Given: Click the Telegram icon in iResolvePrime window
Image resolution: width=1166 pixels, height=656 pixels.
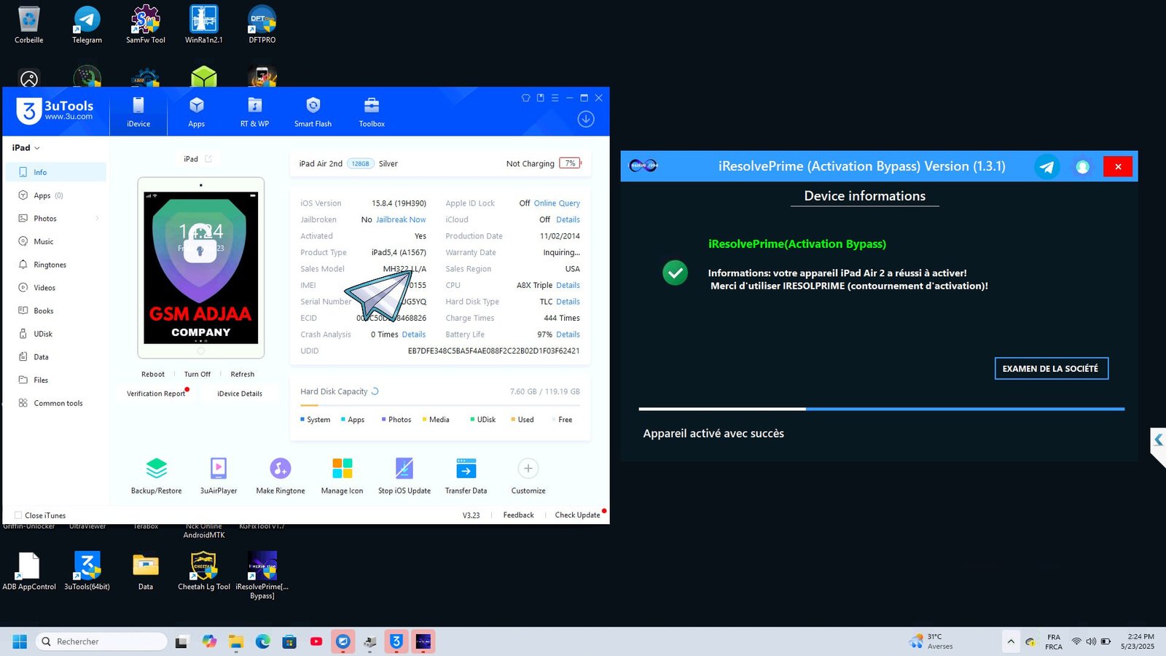Looking at the screenshot, I should coord(1046,167).
